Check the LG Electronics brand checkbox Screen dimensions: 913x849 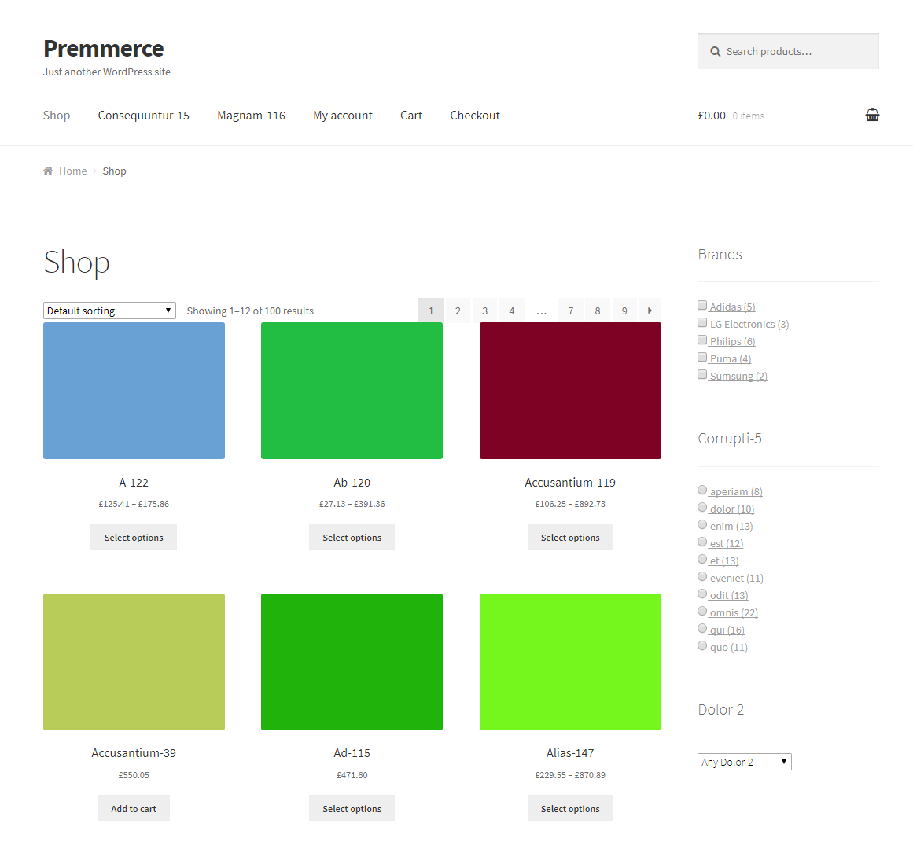pos(702,322)
